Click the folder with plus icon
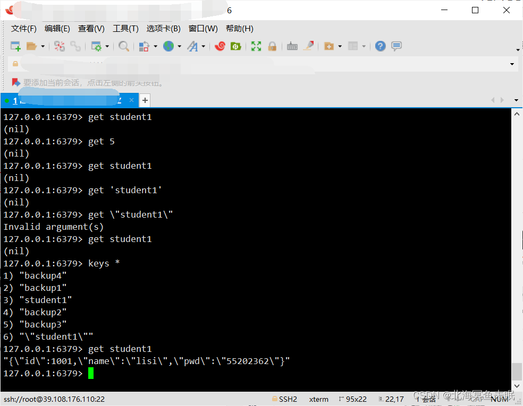 tap(329, 46)
